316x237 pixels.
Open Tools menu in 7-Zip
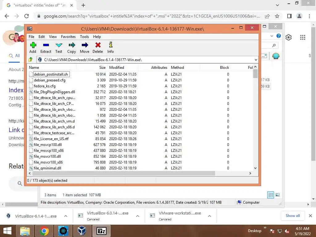pyautogui.click(x=84, y=37)
